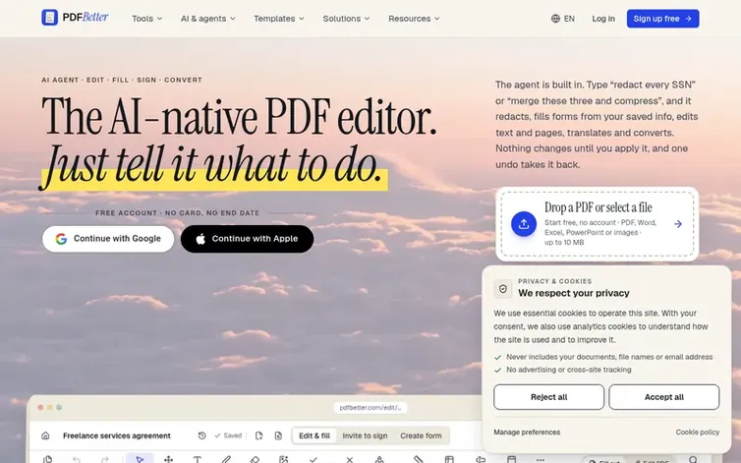741x463 pixels.
Task: Click the pages icon in editor toolbar
Action: (48, 459)
